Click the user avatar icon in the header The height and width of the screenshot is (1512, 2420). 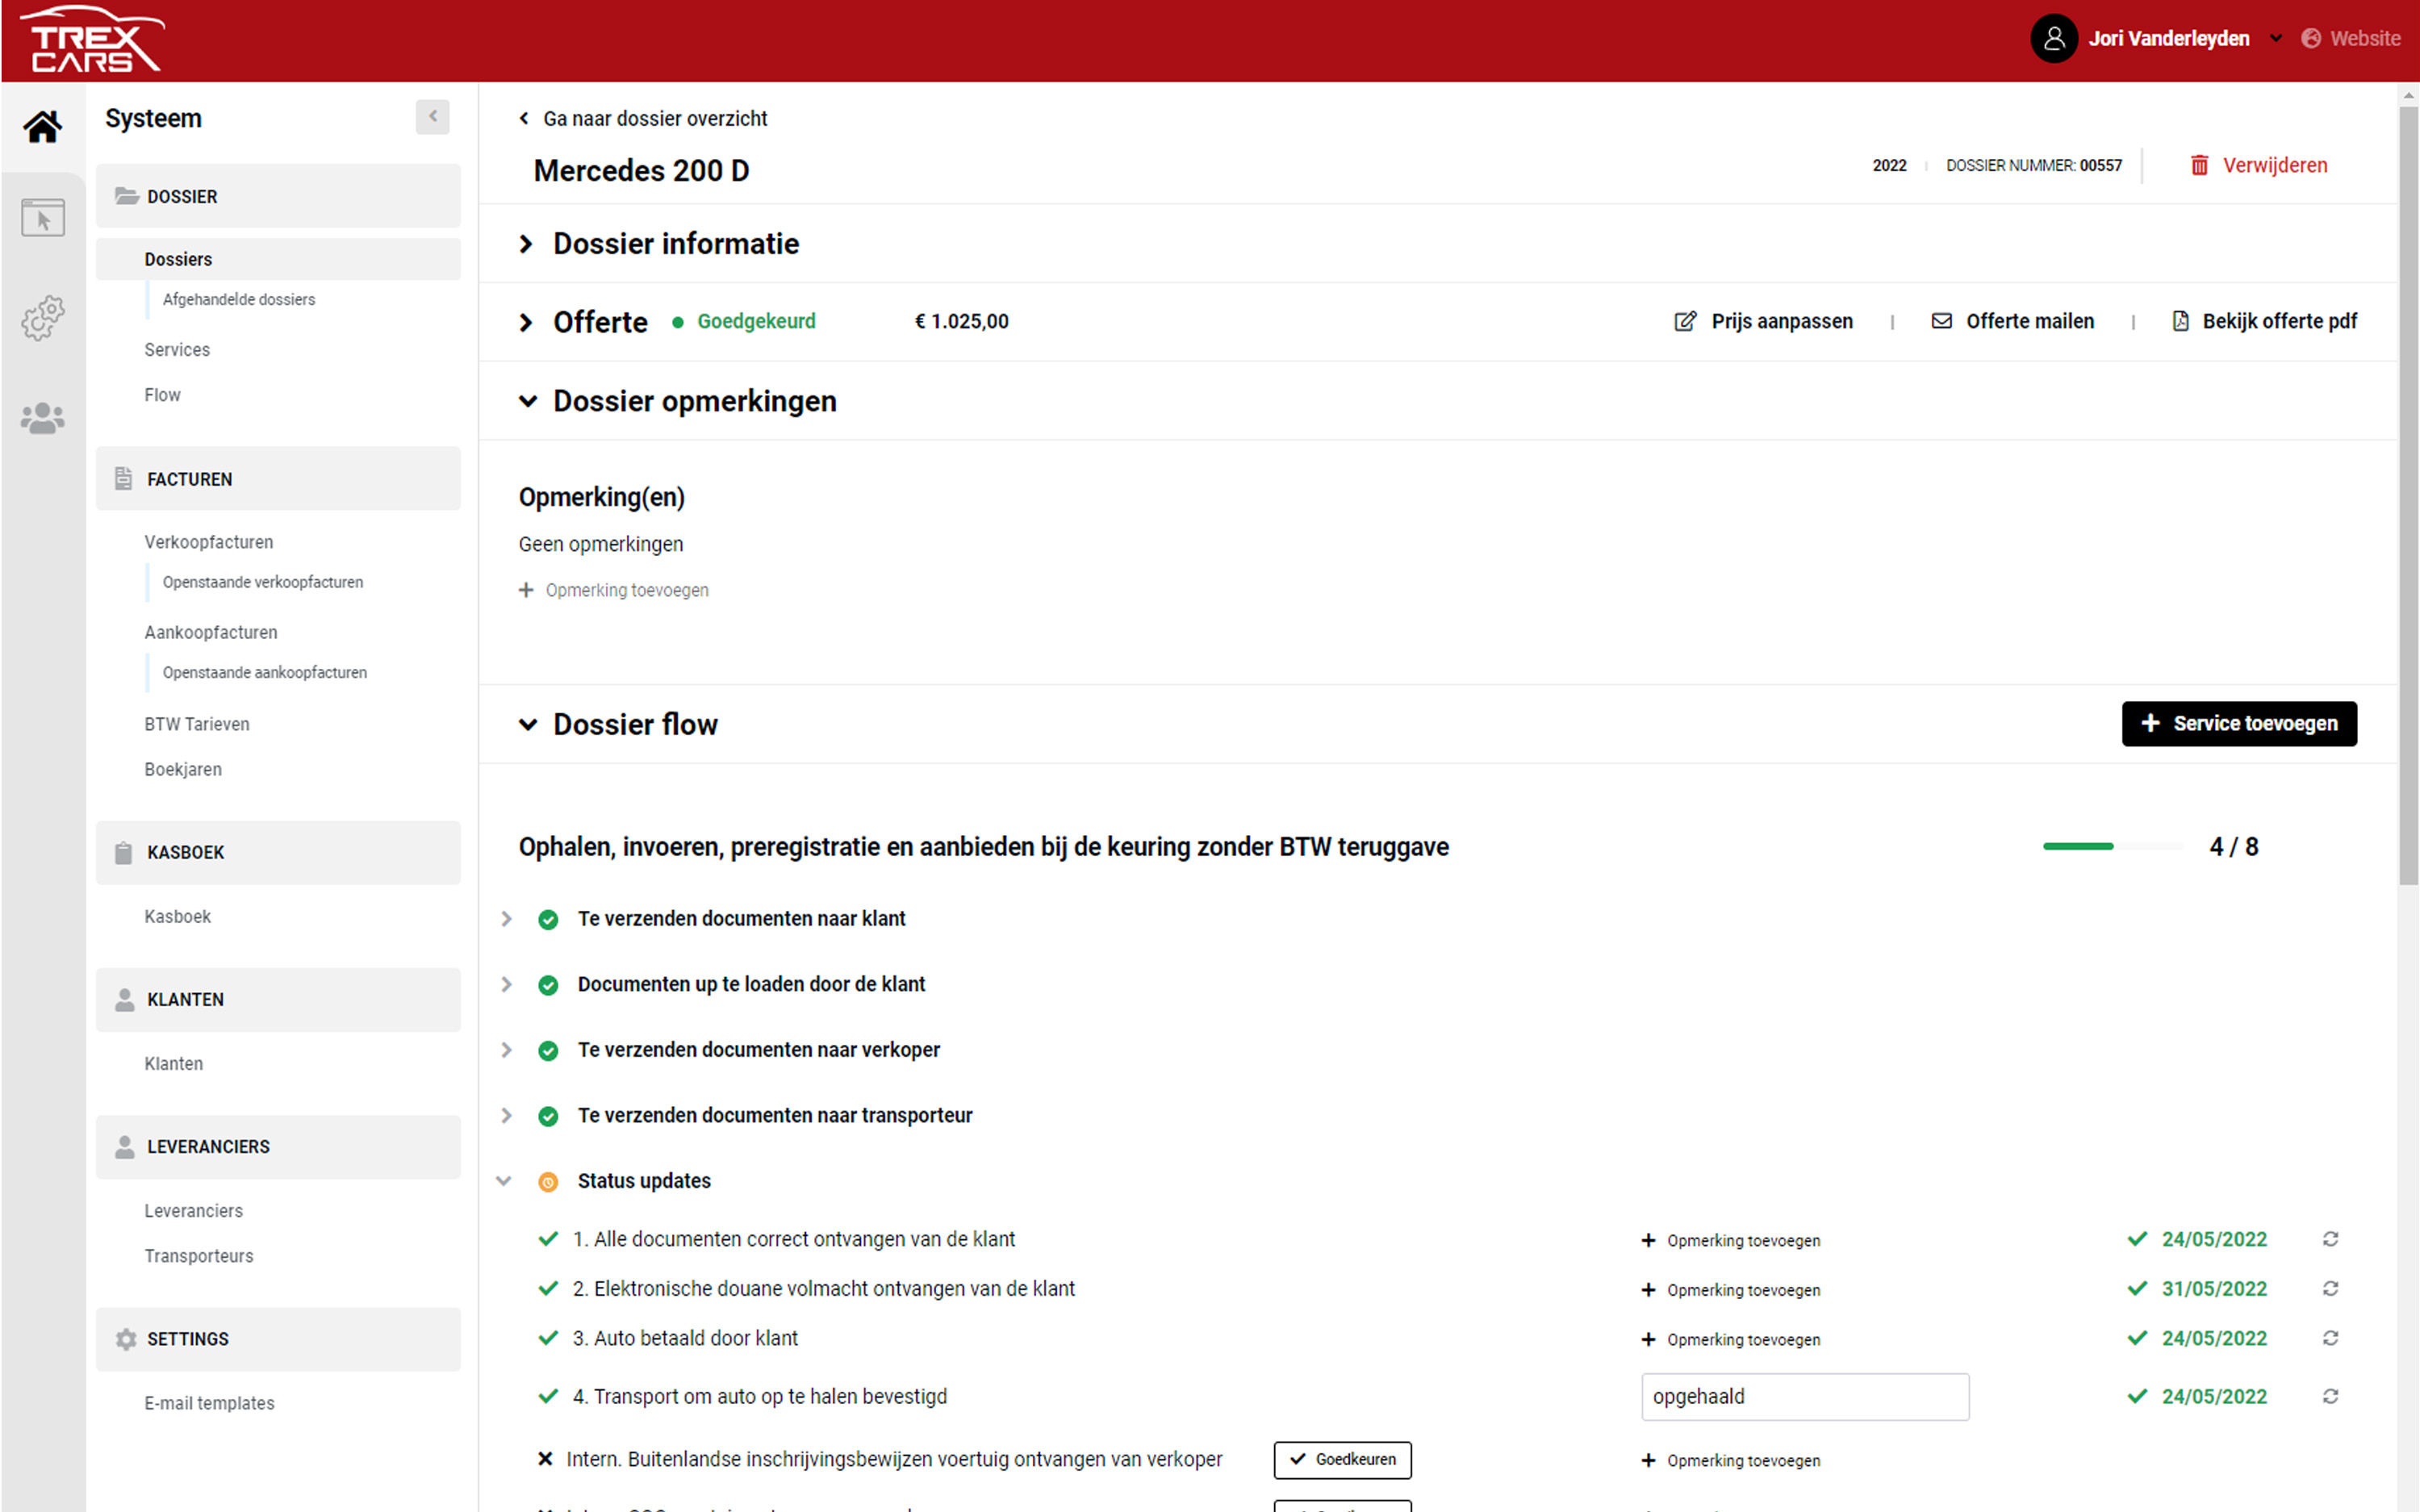[x=2053, y=39]
